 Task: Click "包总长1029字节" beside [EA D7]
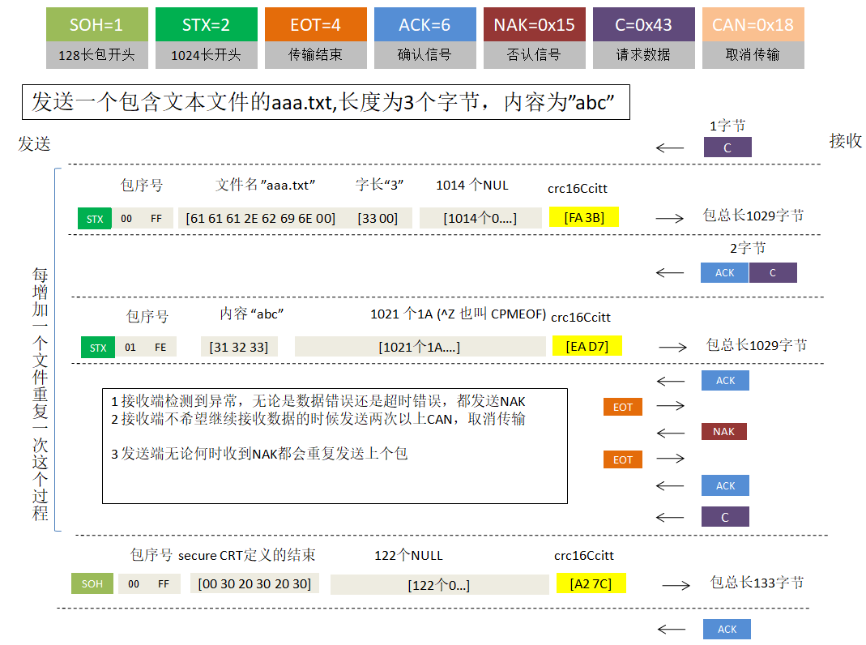point(757,345)
